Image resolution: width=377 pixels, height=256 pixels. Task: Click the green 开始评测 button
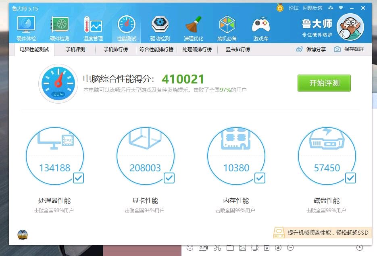click(x=324, y=83)
